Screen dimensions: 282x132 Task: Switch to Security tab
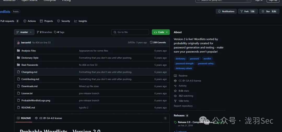[x=64, y=21]
